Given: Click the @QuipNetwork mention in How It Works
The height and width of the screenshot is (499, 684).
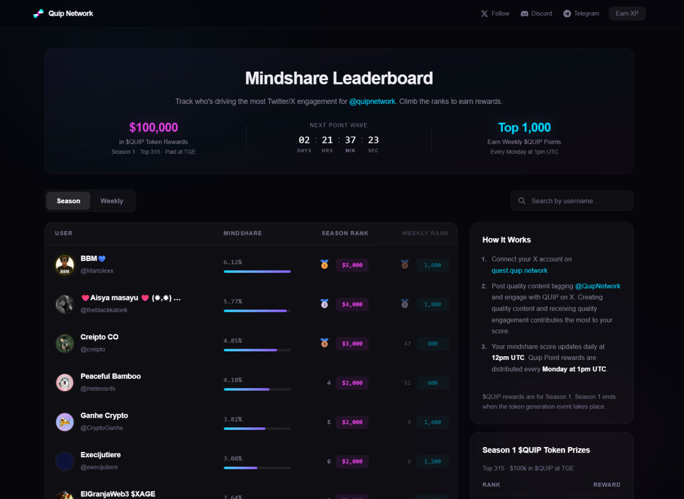Looking at the screenshot, I should point(597,286).
